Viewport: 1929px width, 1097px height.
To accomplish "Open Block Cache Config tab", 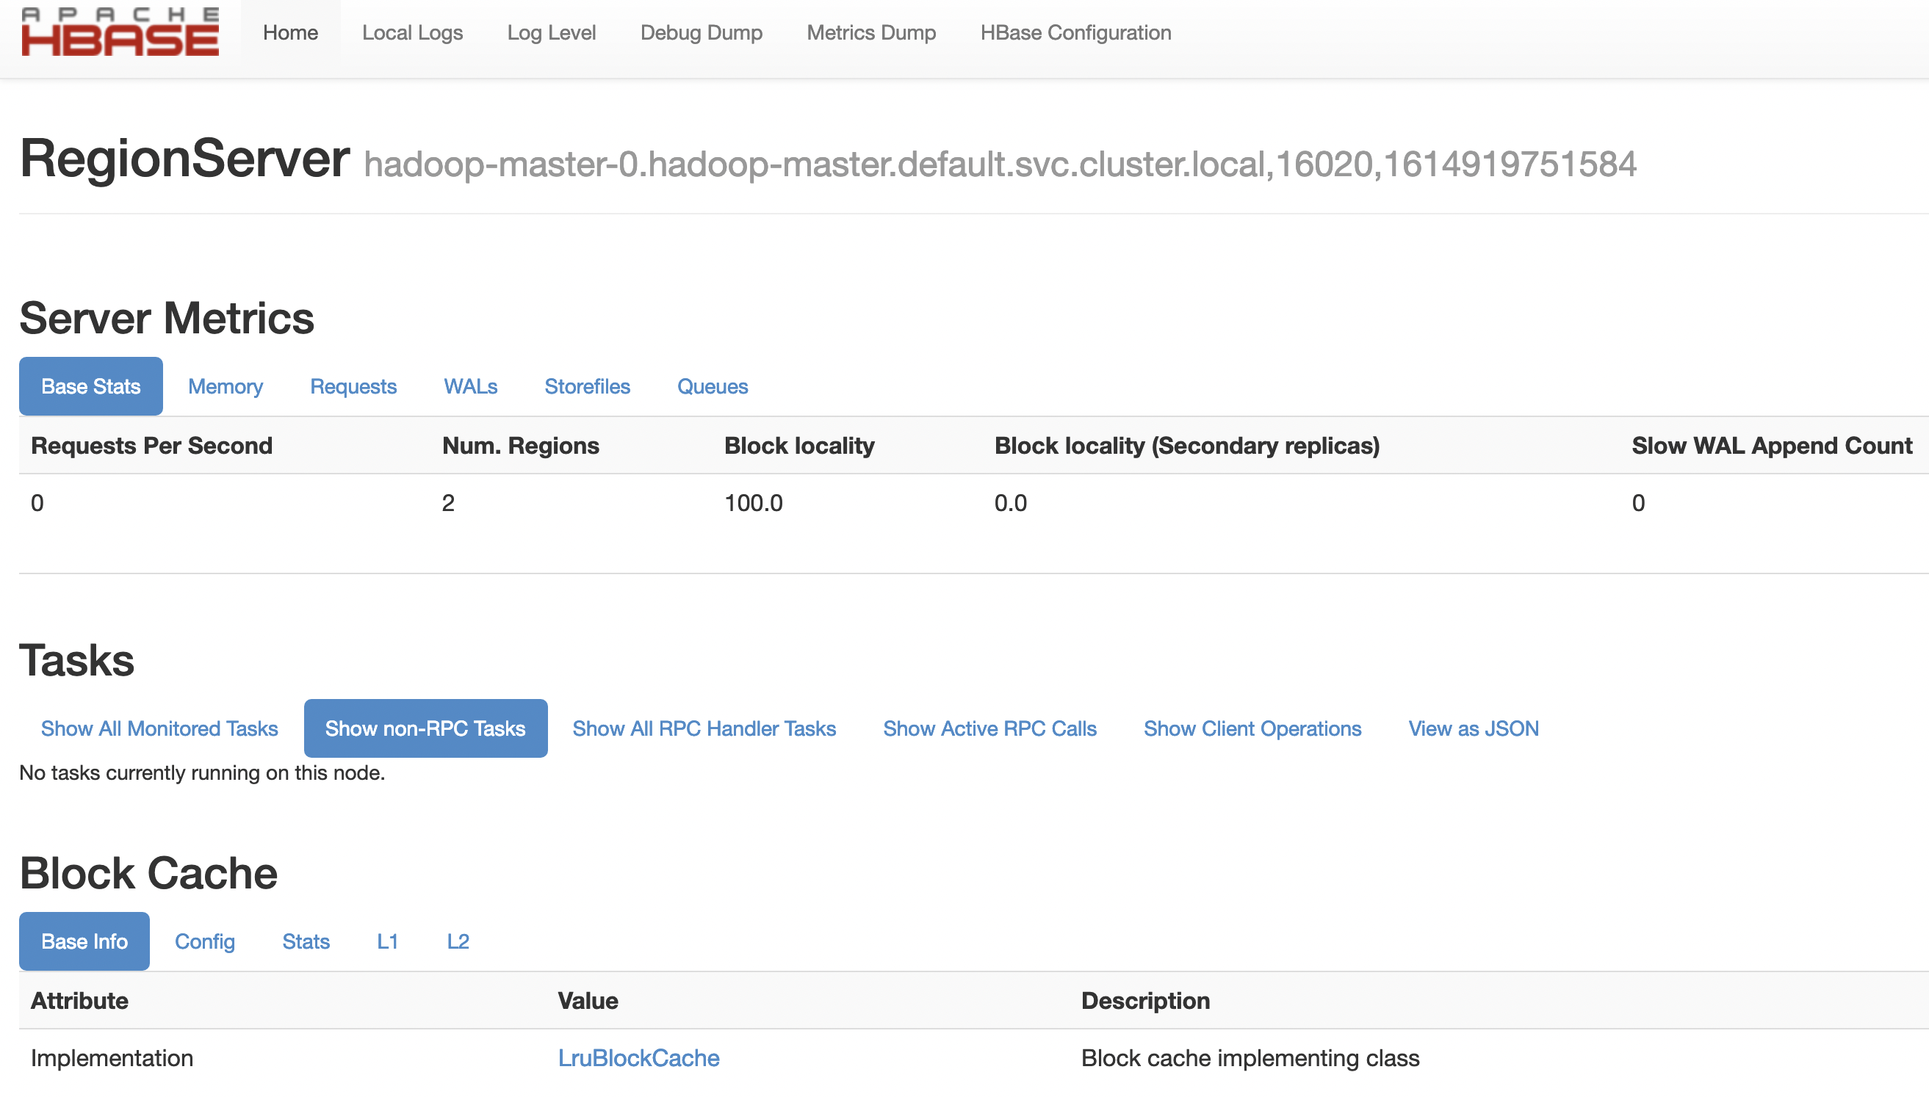I will click(x=204, y=941).
